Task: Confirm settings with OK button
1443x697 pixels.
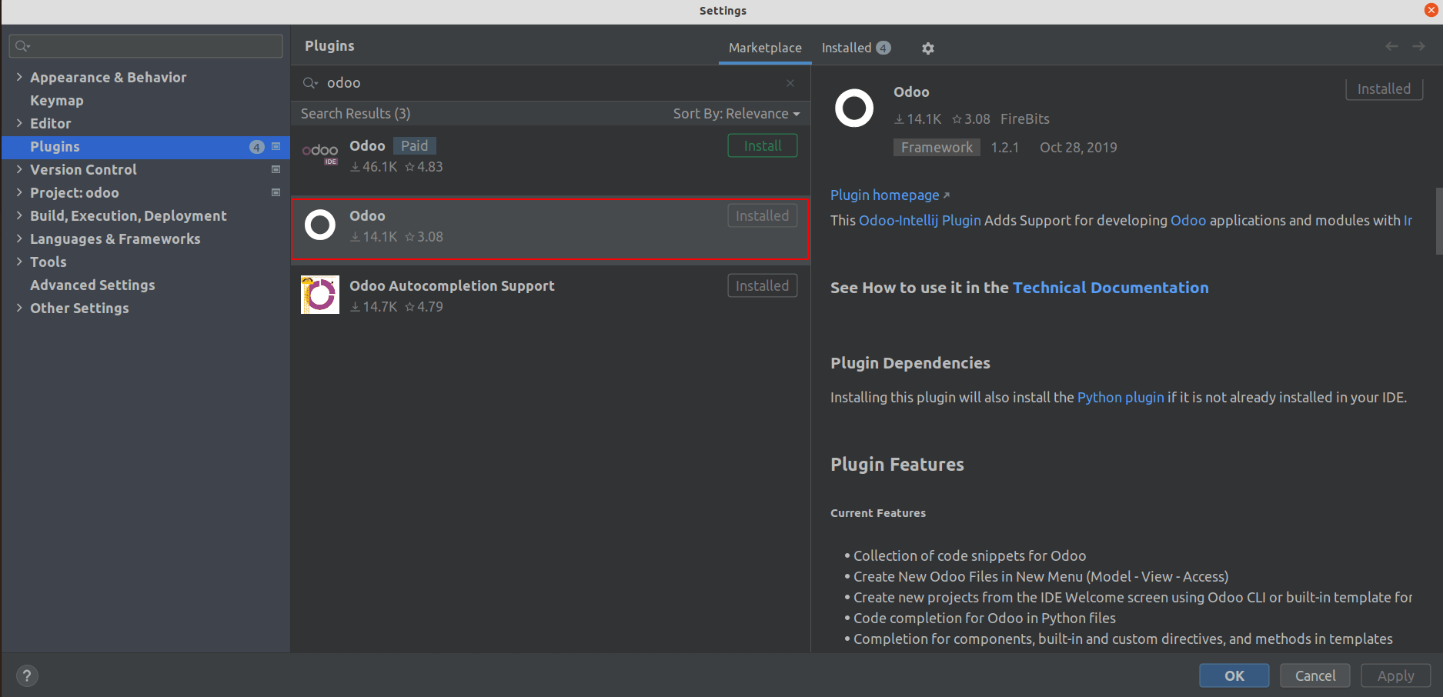Action: (x=1234, y=675)
